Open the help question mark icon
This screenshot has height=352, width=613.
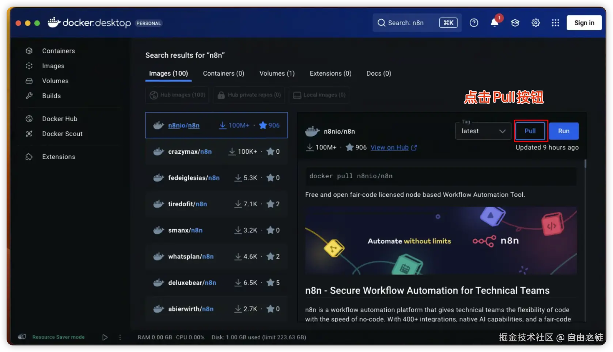[474, 23]
